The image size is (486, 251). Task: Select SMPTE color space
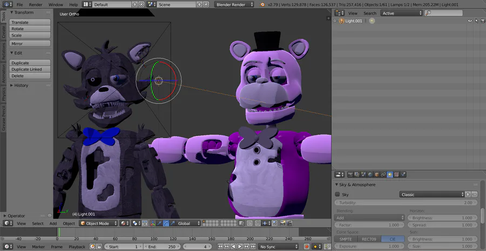click(x=346, y=239)
